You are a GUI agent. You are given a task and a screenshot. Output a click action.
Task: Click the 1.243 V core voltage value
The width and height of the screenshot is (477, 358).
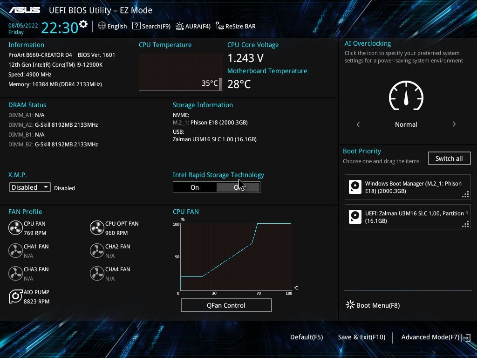click(x=245, y=58)
